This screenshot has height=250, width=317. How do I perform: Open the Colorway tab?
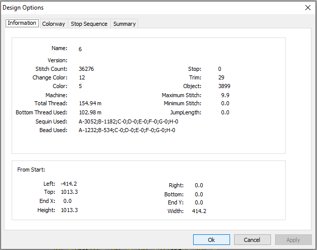(54, 24)
